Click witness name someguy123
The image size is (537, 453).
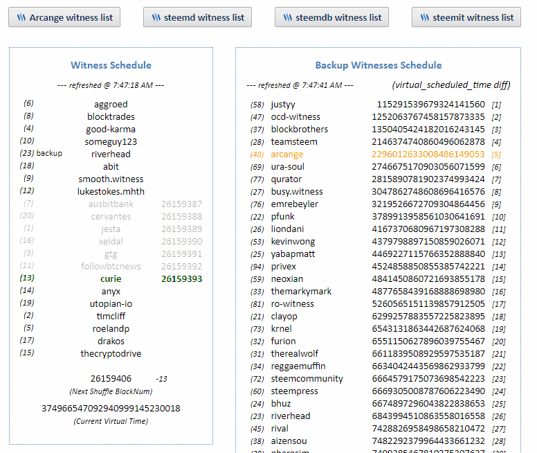tap(111, 141)
